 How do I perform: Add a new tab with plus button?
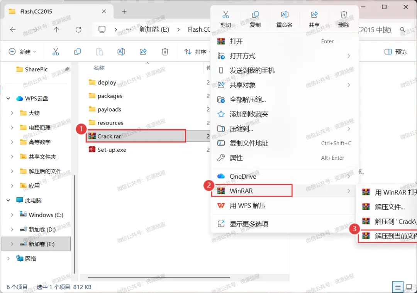pos(124,12)
